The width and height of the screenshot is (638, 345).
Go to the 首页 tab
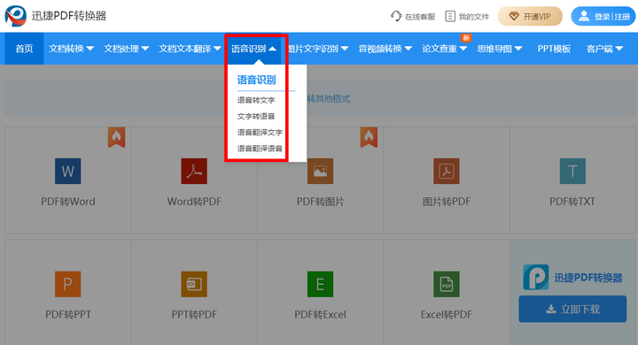point(24,49)
